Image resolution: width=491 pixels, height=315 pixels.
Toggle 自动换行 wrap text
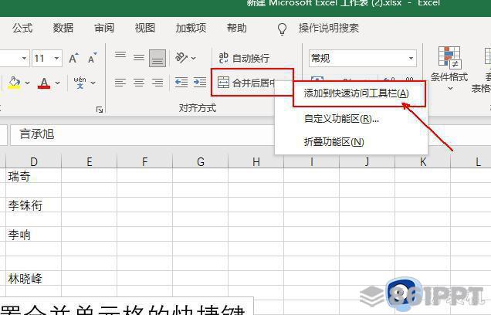click(244, 58)
